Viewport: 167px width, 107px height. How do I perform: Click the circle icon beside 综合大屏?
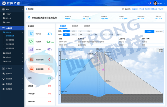pos(4,18)
